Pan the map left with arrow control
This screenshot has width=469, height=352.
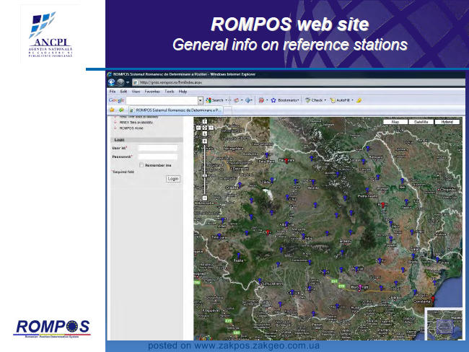198,128
